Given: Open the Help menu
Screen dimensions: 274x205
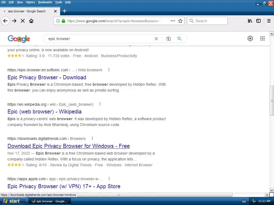Looking at the screenshot, I should (x=68, y=2).
